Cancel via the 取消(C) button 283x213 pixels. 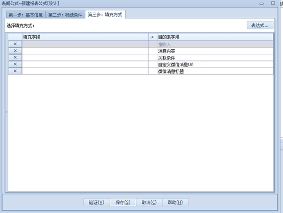pos(149,202)
